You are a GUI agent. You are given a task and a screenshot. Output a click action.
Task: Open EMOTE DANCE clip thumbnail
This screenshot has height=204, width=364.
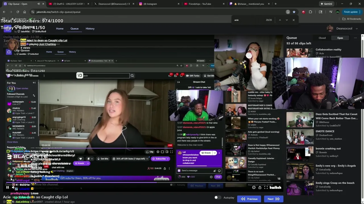tap(300, 137)
